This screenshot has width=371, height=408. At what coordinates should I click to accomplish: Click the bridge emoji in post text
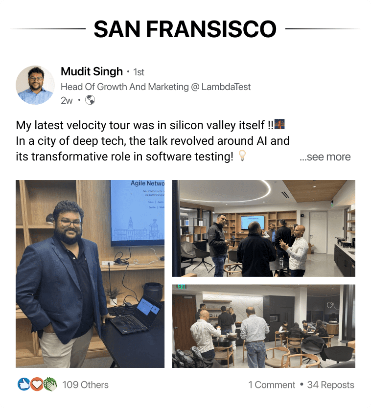click(279, 124)
